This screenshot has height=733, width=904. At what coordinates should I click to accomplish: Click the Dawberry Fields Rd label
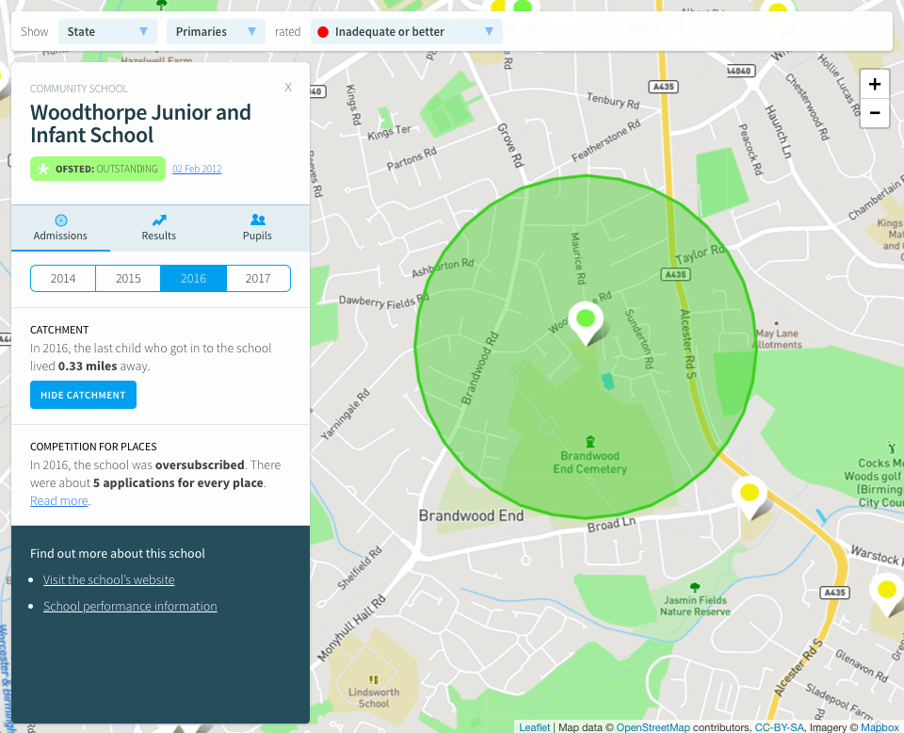383,301
